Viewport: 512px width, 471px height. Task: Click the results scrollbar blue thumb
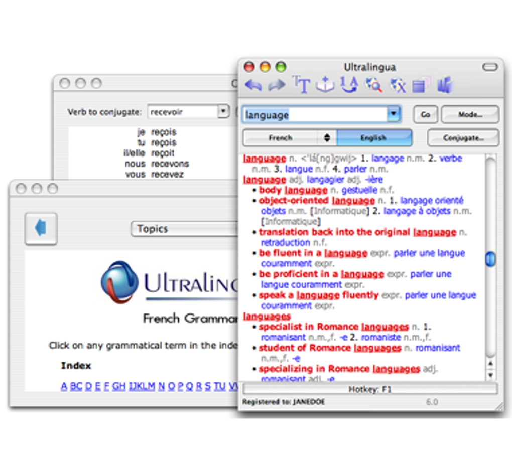[490, 259]
